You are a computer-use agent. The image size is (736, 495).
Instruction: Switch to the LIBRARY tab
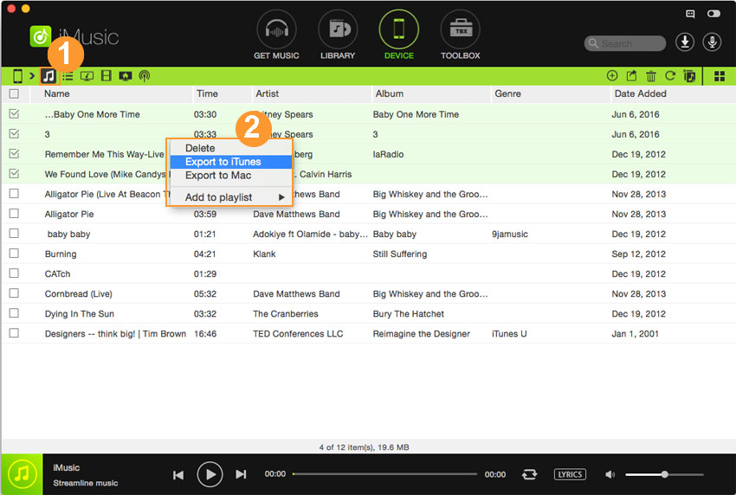pos(338,35)
